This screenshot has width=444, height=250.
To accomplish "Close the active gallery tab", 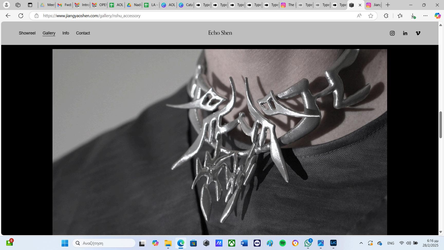I will click(360, 5).
